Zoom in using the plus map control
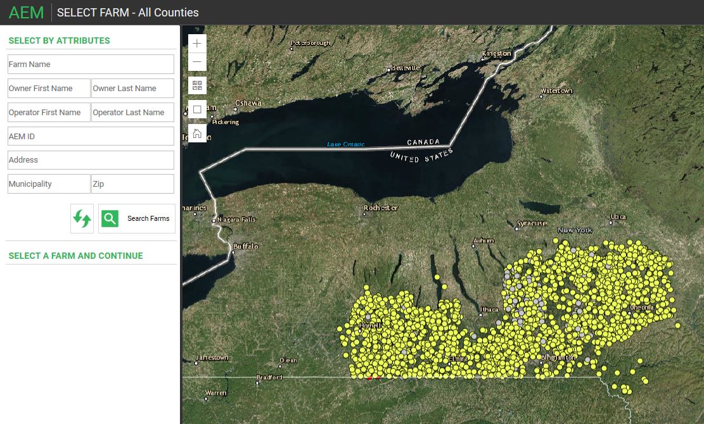 click(x=197, y=44)
